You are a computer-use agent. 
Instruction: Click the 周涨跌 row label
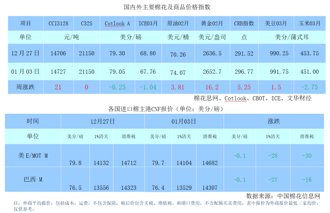(26, 87)
